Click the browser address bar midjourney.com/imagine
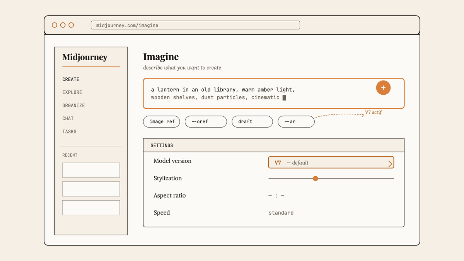This screenshot has height=261, width=464. 195,25
